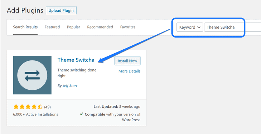Image resolution: width=261 pixels, height=134 pixels.
Task: Click the half-filled fifth rating star
Action: coord(40,106)
